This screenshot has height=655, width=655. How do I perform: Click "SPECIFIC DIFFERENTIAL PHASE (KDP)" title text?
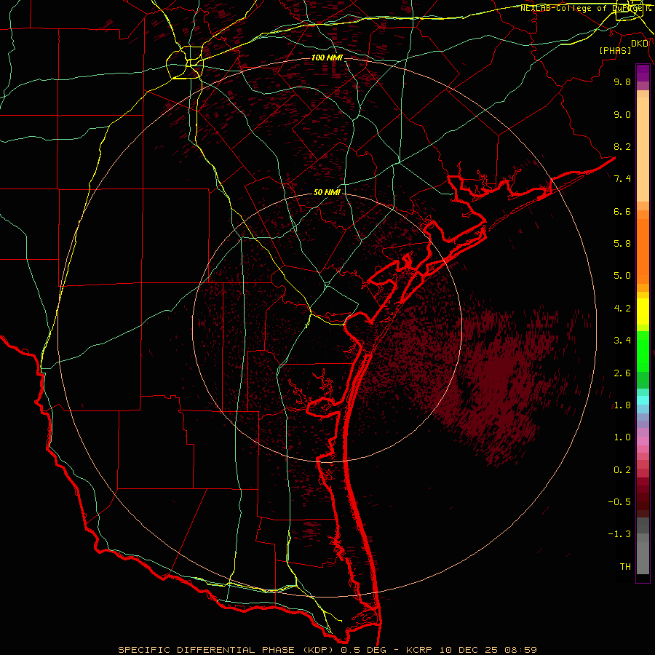point(227,650)
